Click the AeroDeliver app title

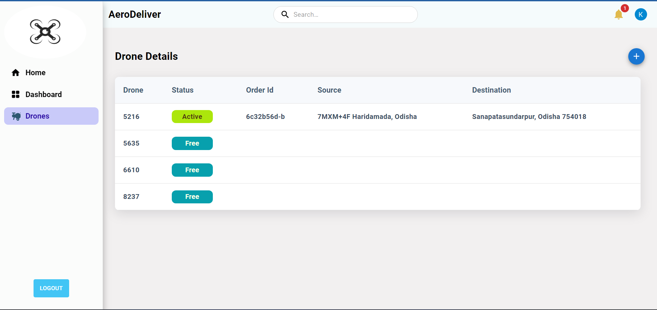(x=134, y=14)
